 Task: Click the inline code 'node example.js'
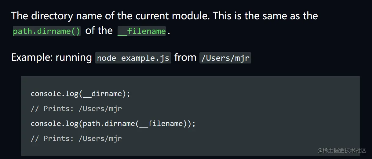tap(133, 58)
